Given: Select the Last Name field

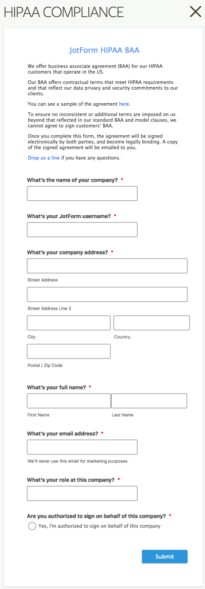Looking at the screenshot, I should [x=149, y=401].
